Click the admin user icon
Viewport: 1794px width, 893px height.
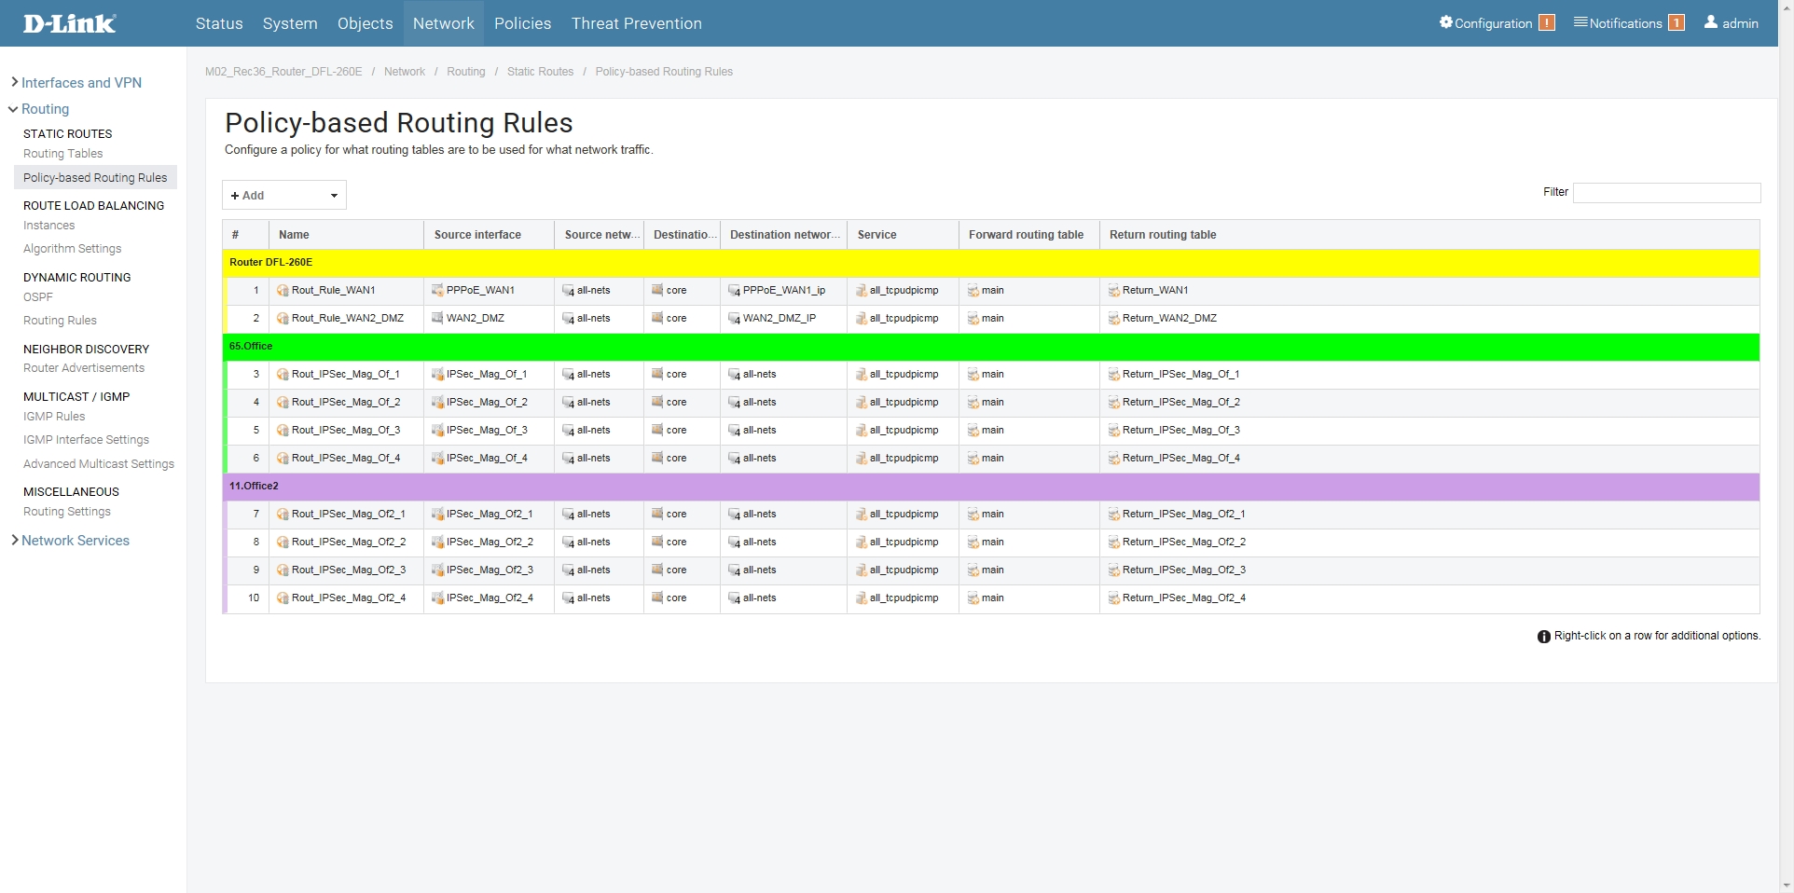(1710, 22)
